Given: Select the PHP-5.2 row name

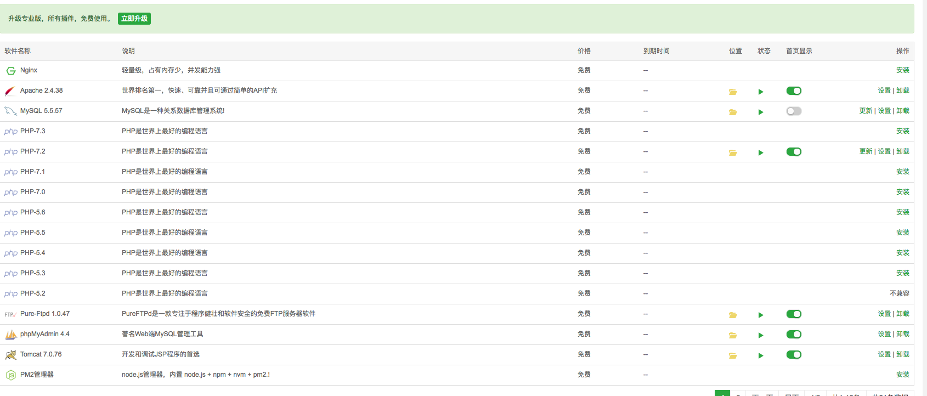Looking at the screenshot, I should (33, 293).
